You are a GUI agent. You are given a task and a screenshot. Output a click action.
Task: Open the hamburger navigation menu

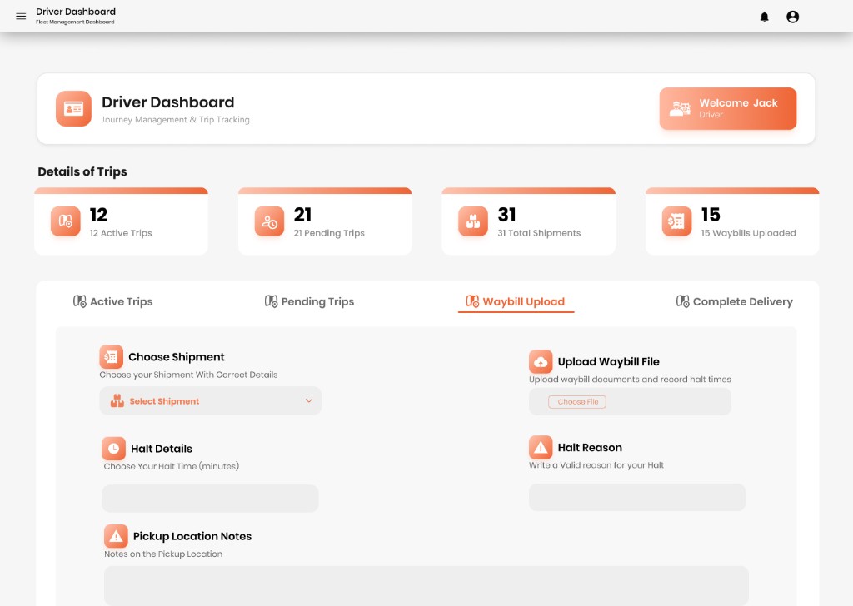21,17
